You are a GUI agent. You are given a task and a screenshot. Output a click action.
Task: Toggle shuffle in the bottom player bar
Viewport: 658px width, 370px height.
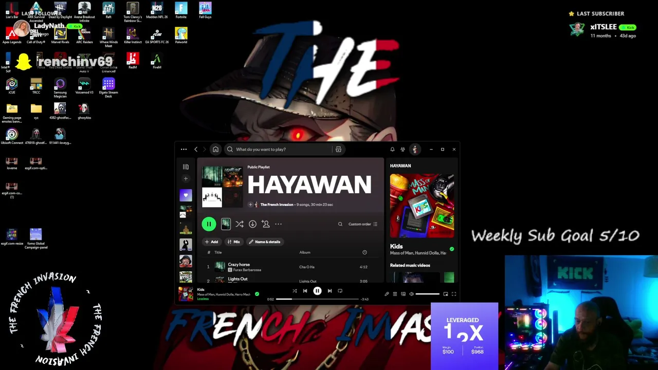pyautogui.click(x=295, y=291)
